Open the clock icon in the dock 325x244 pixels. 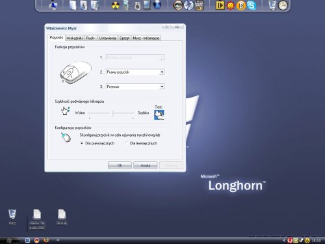tap(283, 5)
